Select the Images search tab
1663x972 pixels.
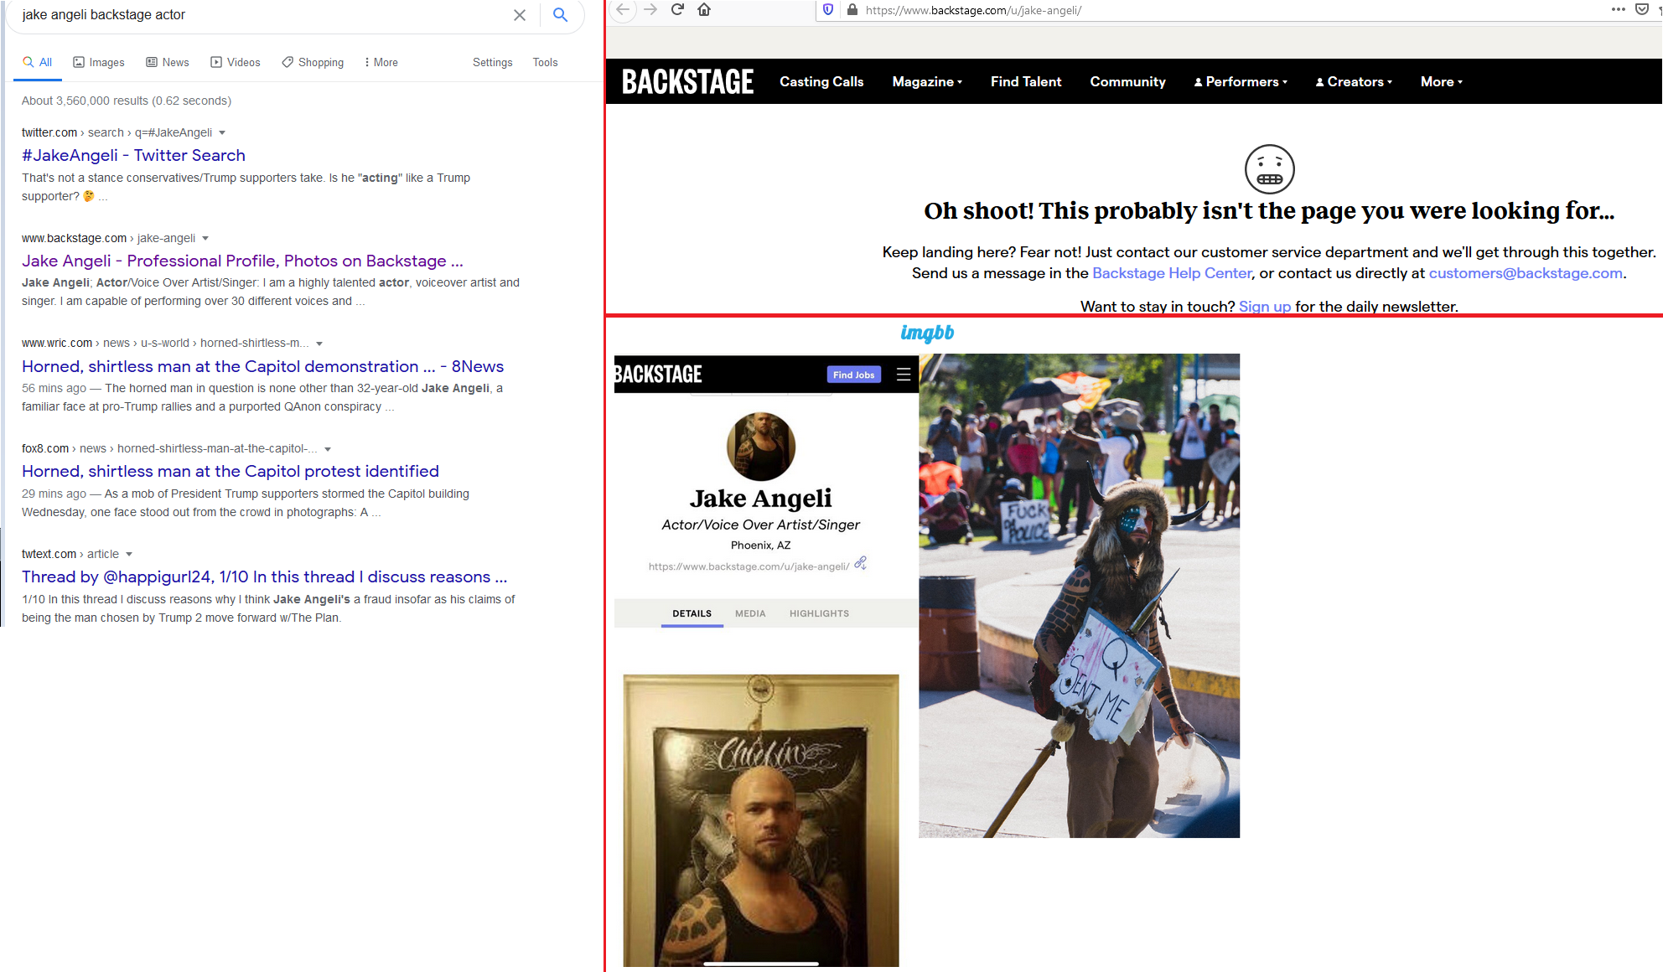[x=99, y=62]
